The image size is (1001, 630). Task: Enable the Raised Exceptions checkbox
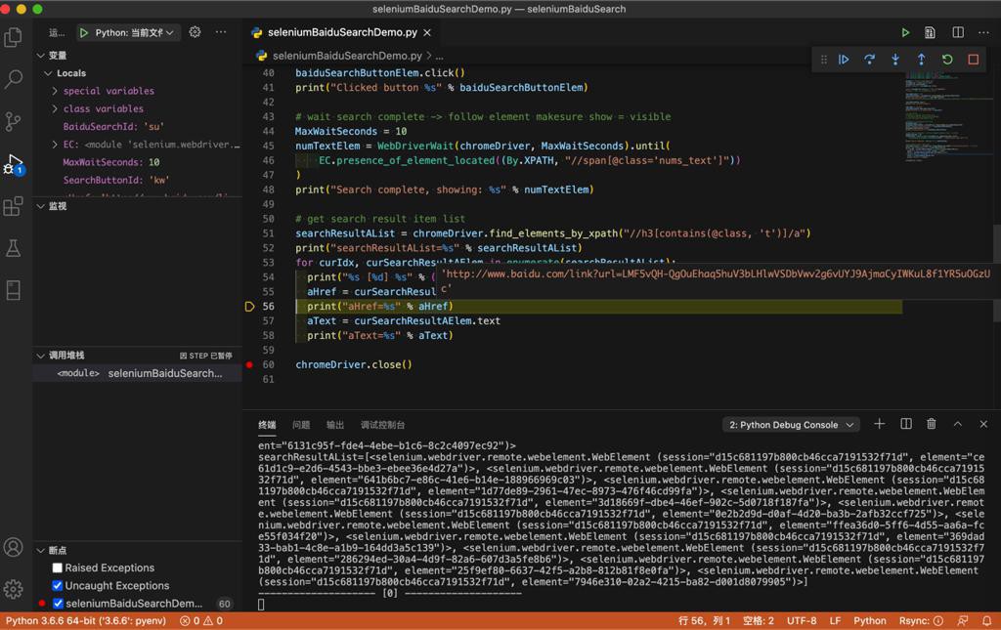pos(58,567)
